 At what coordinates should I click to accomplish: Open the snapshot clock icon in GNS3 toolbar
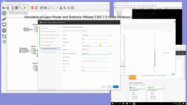pos(13,8)
